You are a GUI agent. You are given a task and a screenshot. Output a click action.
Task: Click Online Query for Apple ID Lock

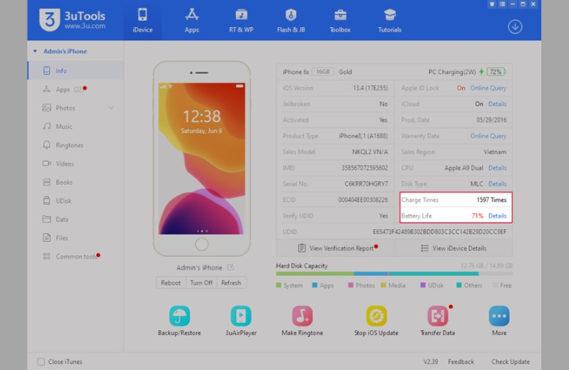point(488,88)
